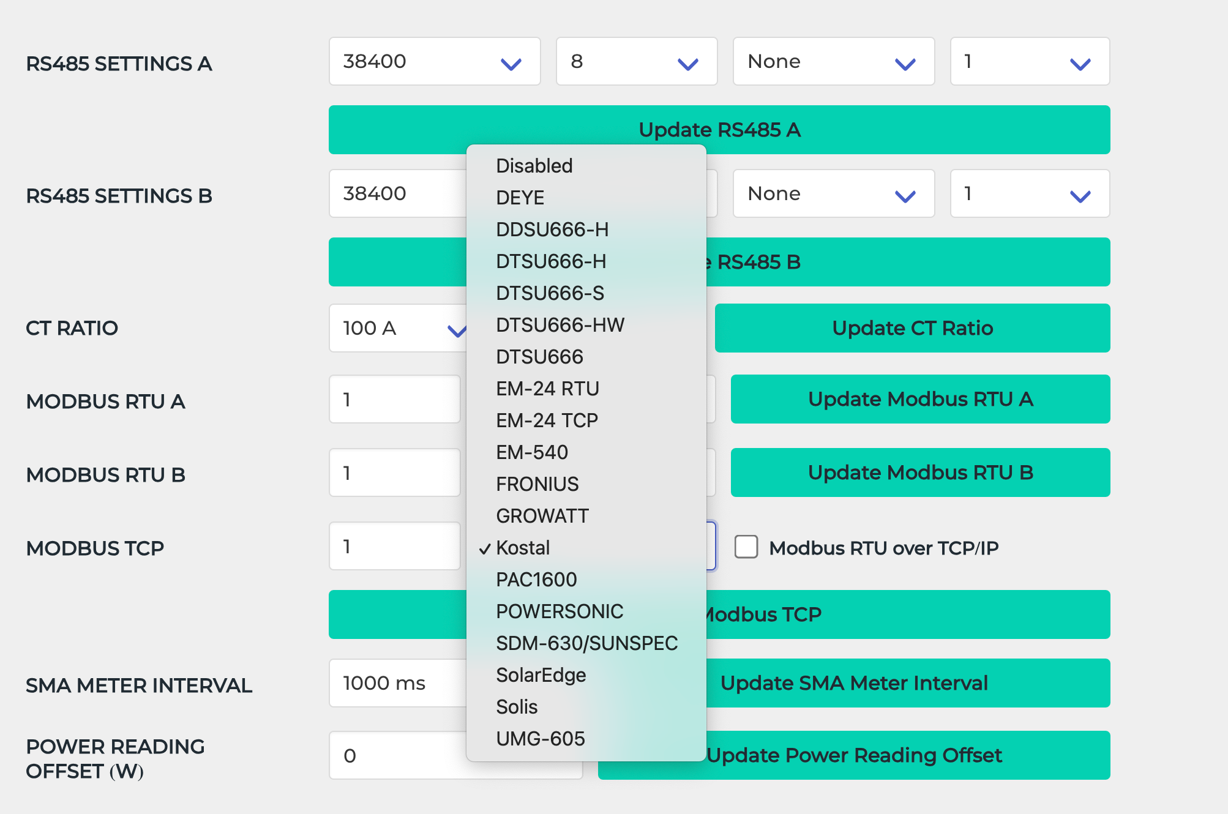Viewport: 1228px width, 814px height.
Task: Enable Modbus RTU over TCP/IP checkbox
Action: click(746, 547)
